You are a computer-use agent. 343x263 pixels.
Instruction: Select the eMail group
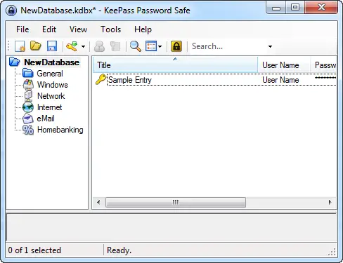[46, 119]
